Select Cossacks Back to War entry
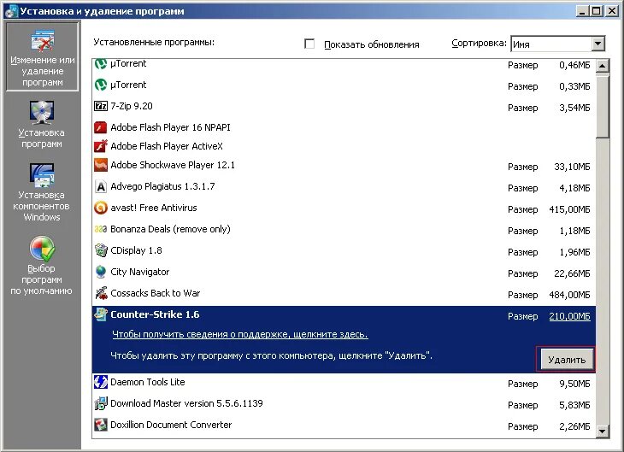Screen dimensions: 624x452 coord(156,293)
